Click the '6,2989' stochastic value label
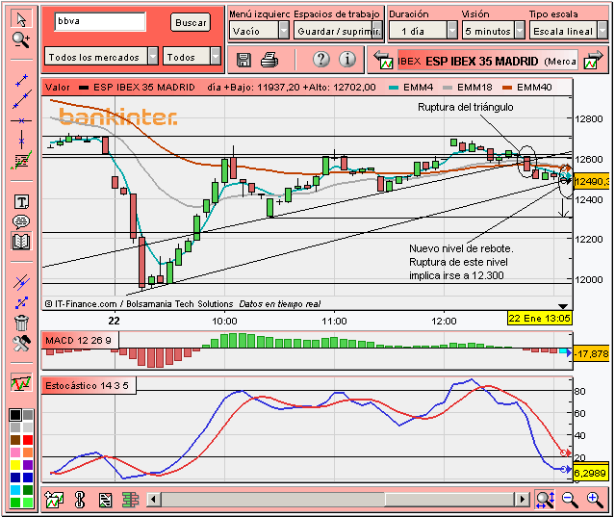 (590, 473)
